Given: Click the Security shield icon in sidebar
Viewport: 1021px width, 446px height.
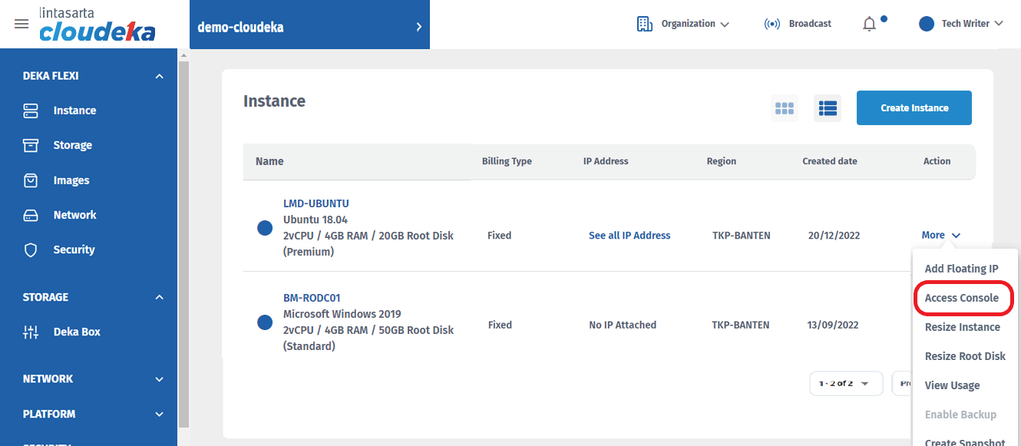Looking at the screenshot, I should [31, 249].
